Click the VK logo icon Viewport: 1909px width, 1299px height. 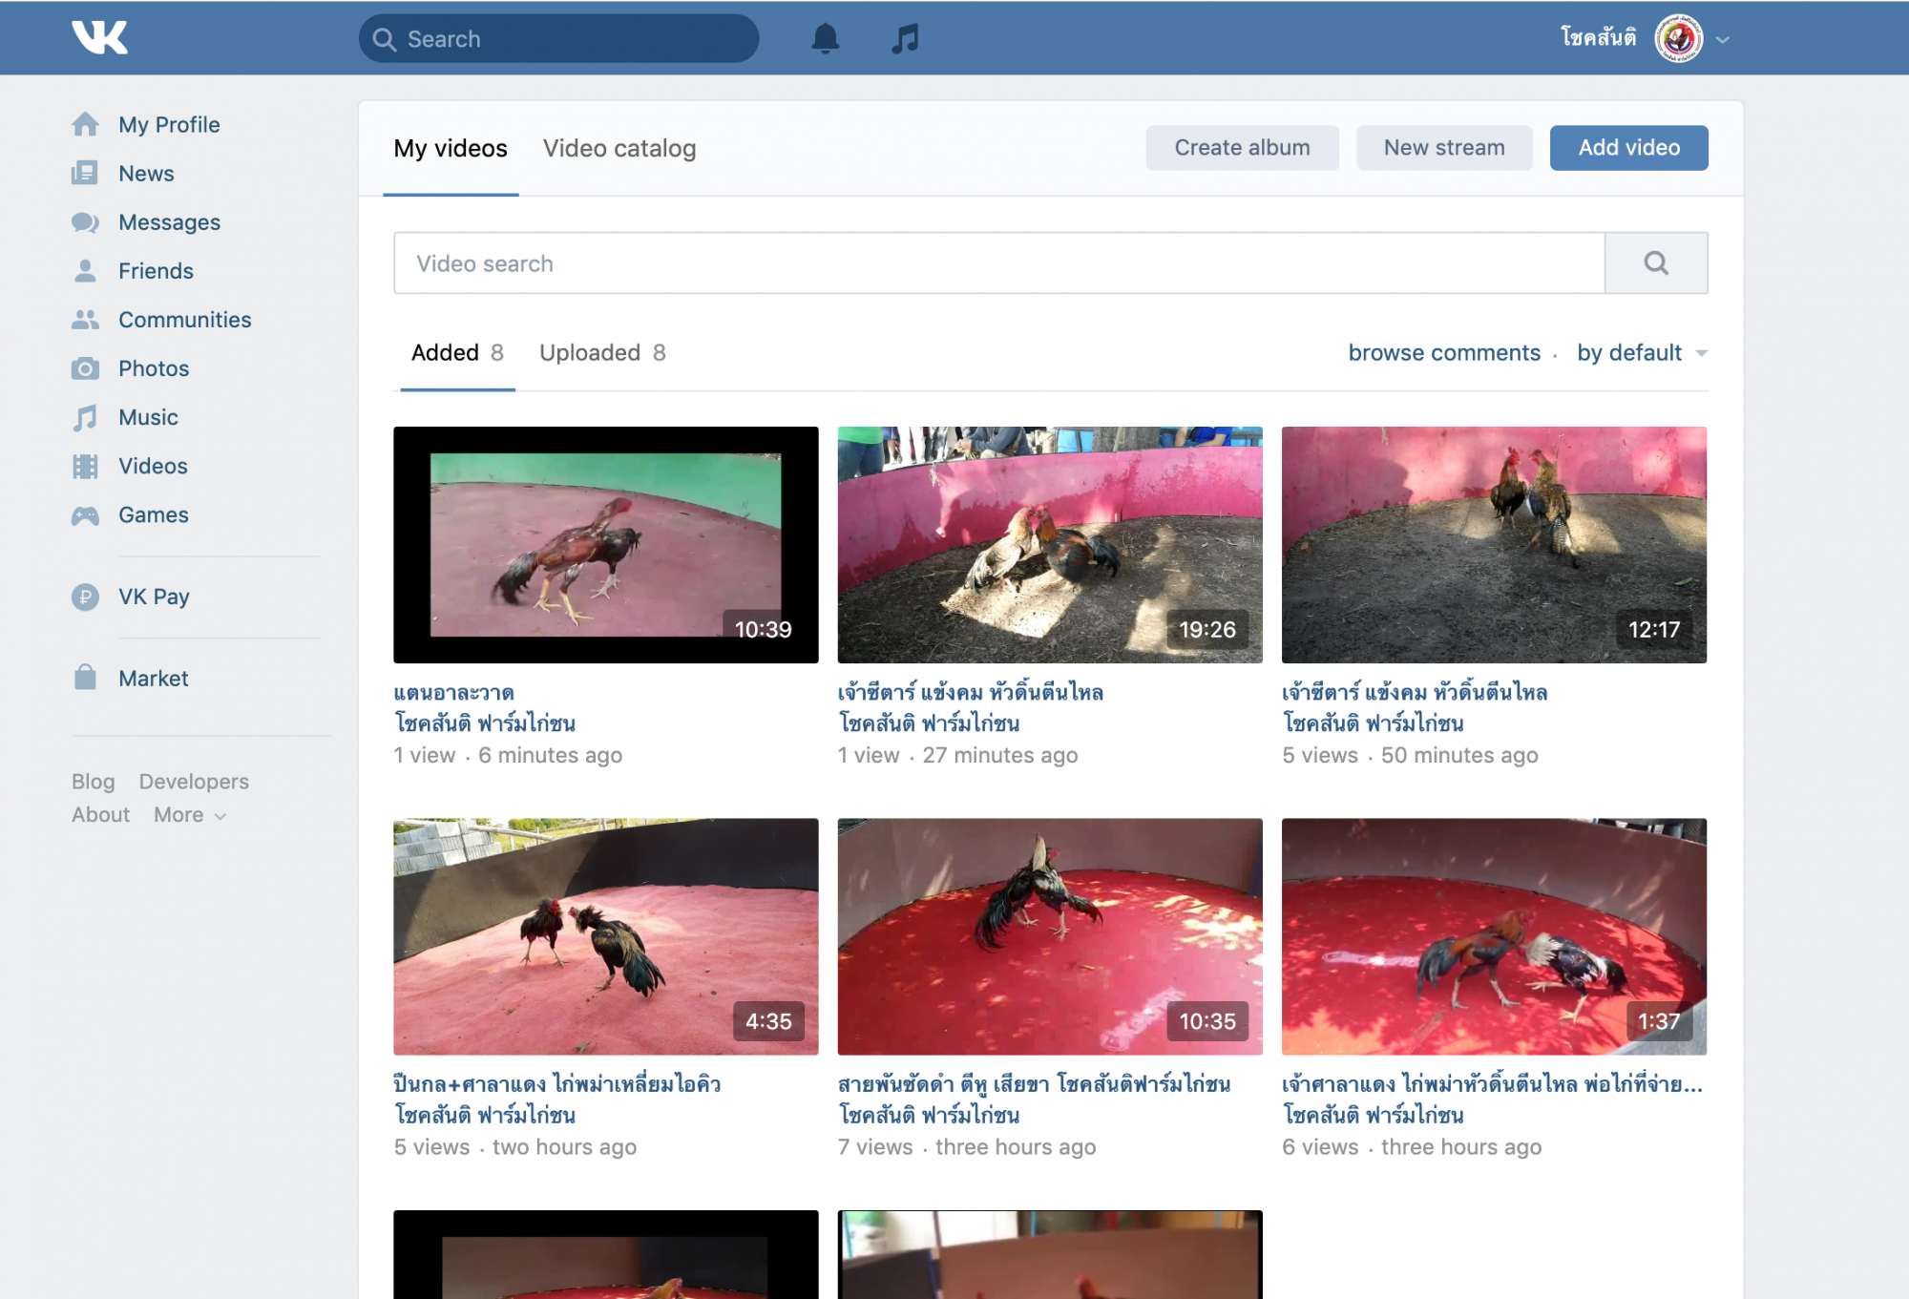click(x=99, y=37)
